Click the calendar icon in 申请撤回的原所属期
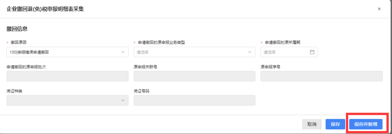The width and height of the screenshot is (392, 134). coord(312,52)
